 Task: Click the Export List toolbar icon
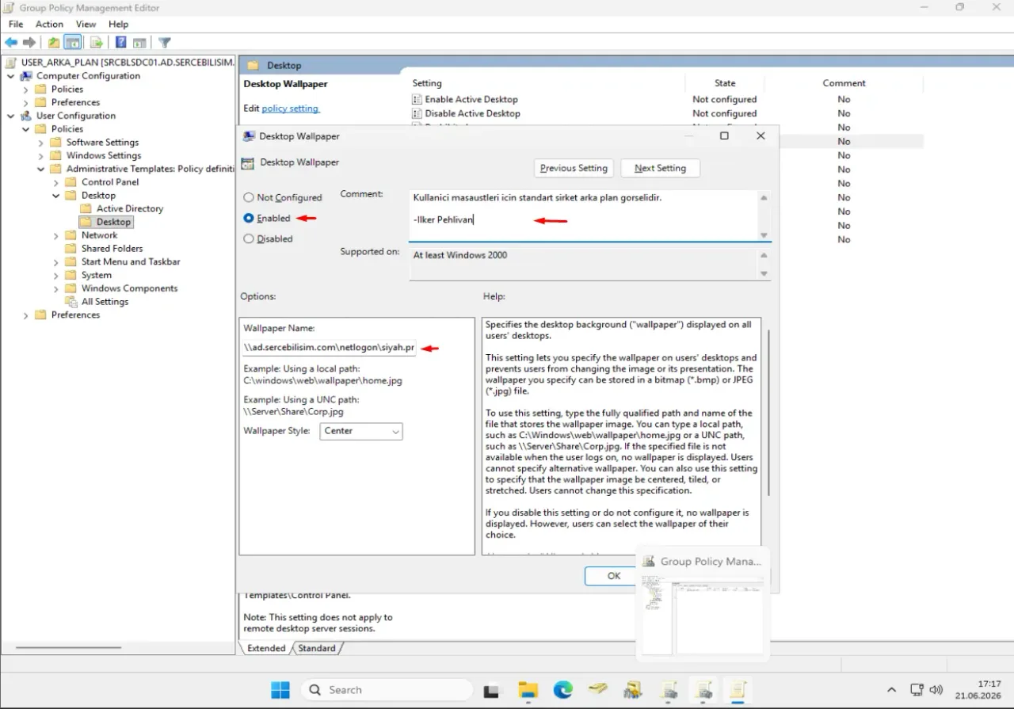tap(96, 43)
